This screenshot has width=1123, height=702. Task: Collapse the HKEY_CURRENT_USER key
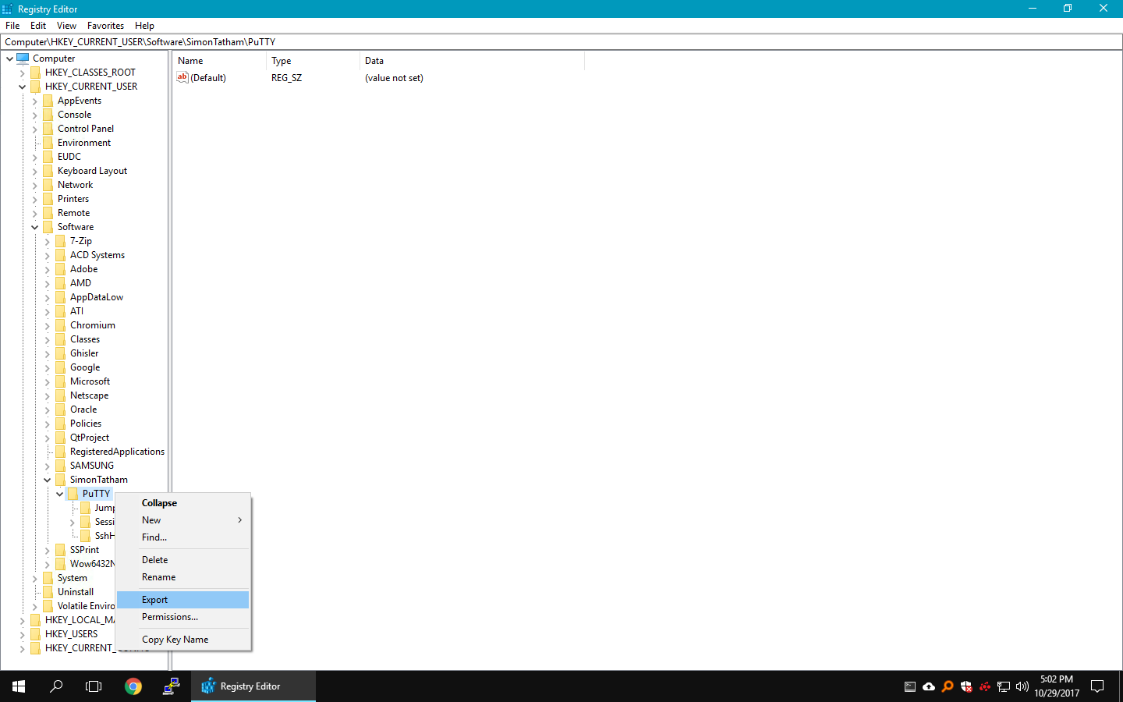[22, 87]
